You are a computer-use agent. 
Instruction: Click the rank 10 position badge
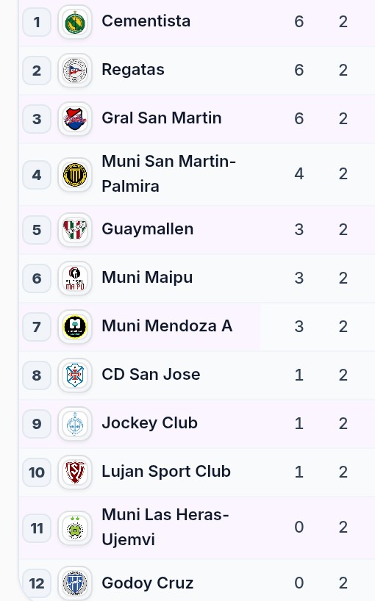point(37,472)
